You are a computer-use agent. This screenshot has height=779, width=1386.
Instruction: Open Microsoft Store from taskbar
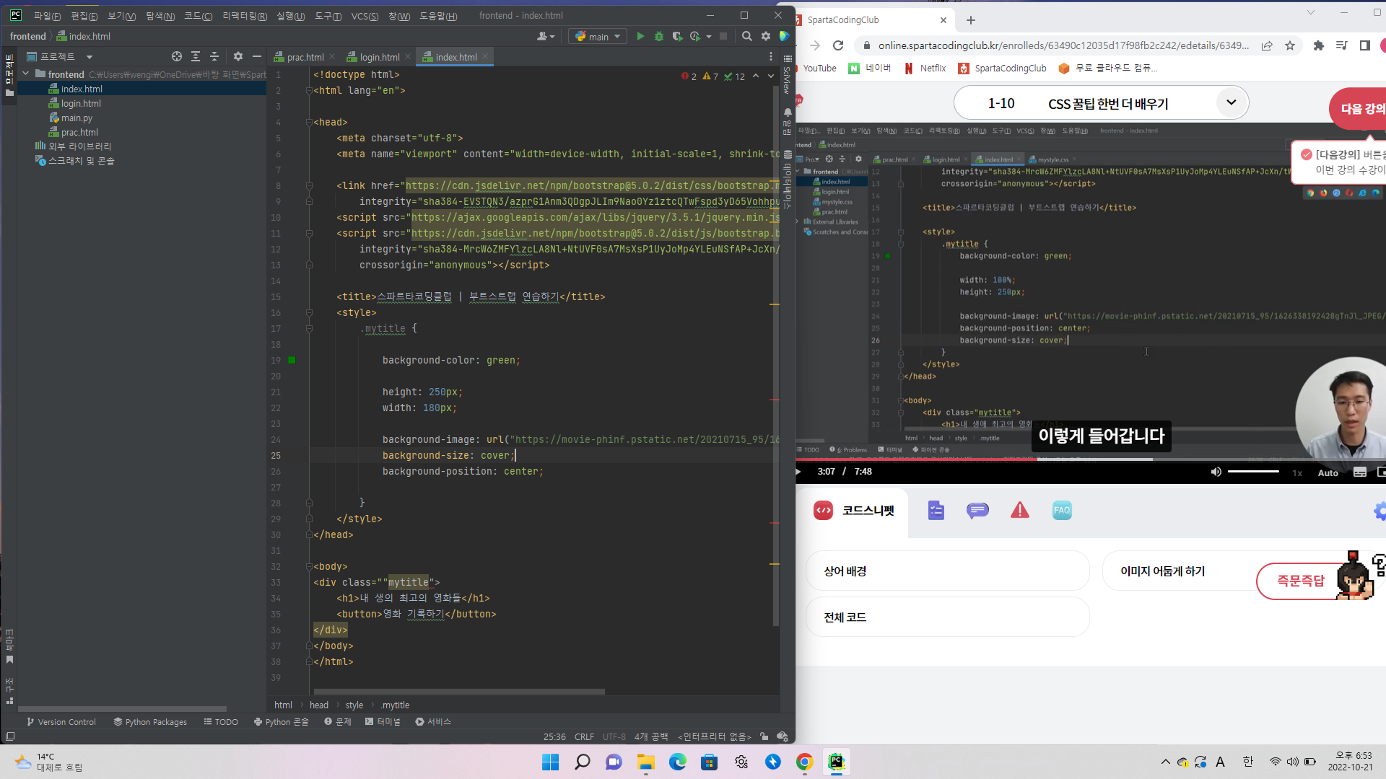(710, 762)
